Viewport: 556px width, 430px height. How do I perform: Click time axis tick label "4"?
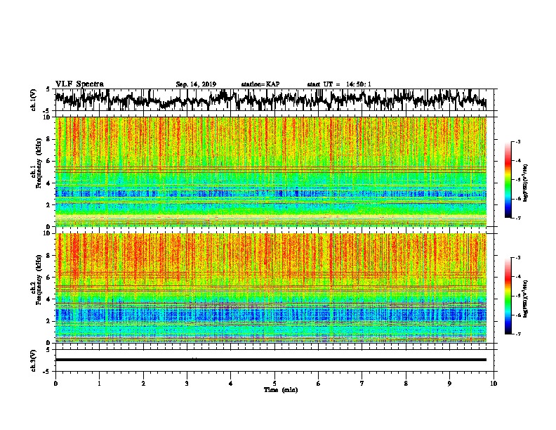[231, 384]
